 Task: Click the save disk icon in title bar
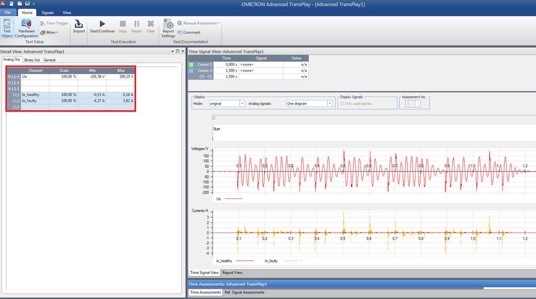click(27, 4)
